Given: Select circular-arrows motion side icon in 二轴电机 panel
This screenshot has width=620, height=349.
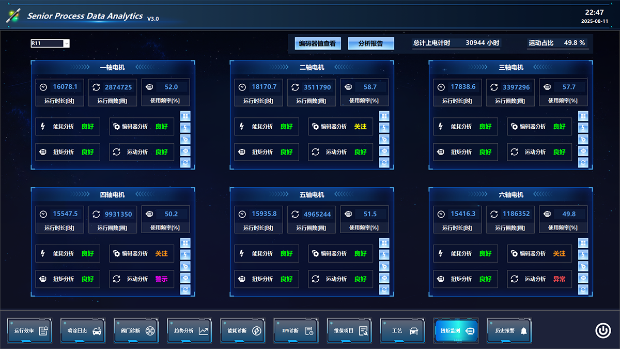Looking at the screenshot, I should click(384, 163).
